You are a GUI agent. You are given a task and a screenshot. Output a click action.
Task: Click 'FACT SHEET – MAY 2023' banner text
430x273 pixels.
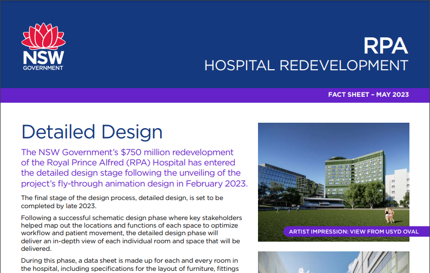click(368, 95)
